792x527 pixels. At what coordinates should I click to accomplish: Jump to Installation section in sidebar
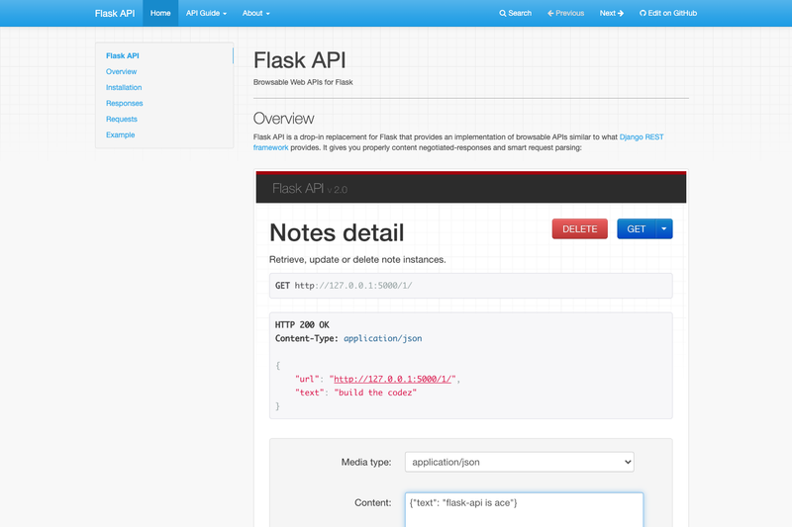tap(124, 87)
